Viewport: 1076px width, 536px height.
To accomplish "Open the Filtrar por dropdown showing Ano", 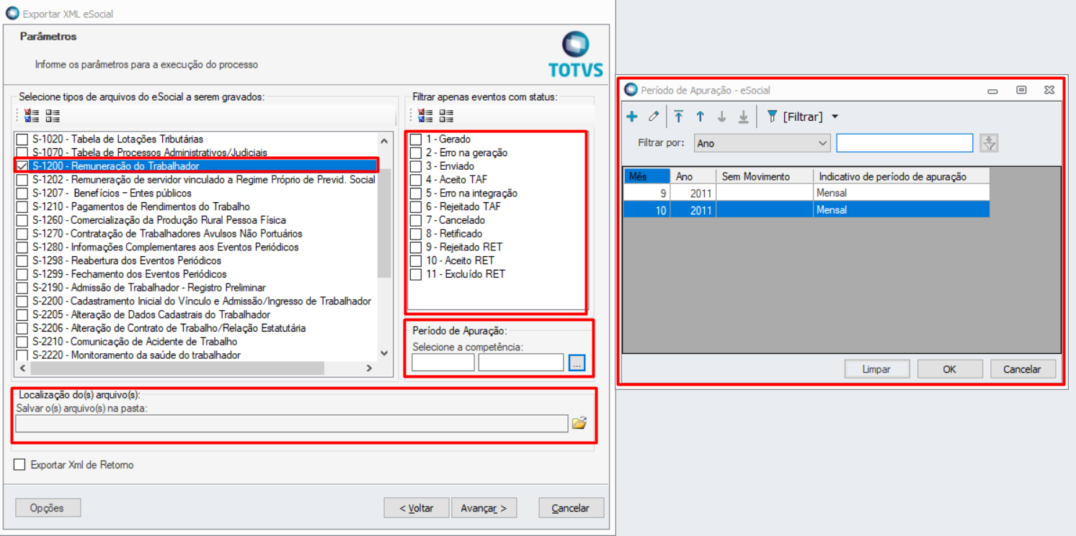I will pyautogui.click(x=761, y=142).
